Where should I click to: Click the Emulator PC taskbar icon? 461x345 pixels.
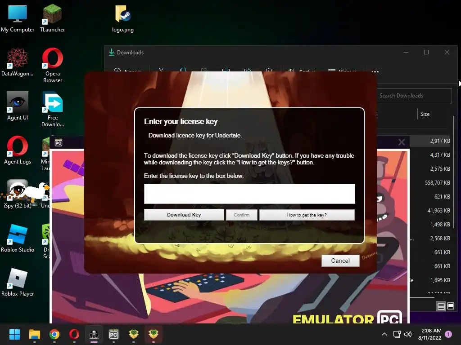pos(114,334)
